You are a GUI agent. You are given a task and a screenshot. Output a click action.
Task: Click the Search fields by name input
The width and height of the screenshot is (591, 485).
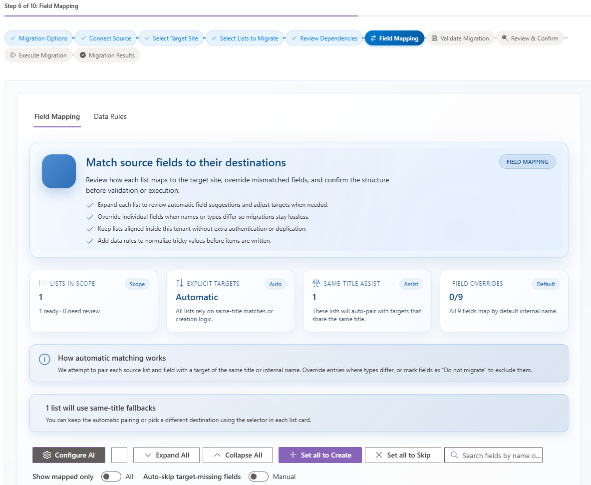pyautogui.click(x=500, y=455)
